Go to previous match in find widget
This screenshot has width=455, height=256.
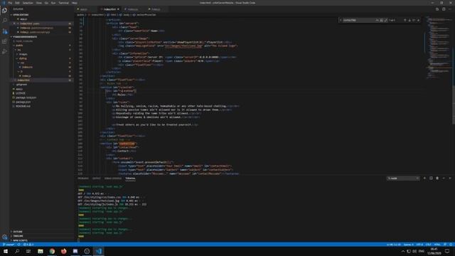pos(405,21)
